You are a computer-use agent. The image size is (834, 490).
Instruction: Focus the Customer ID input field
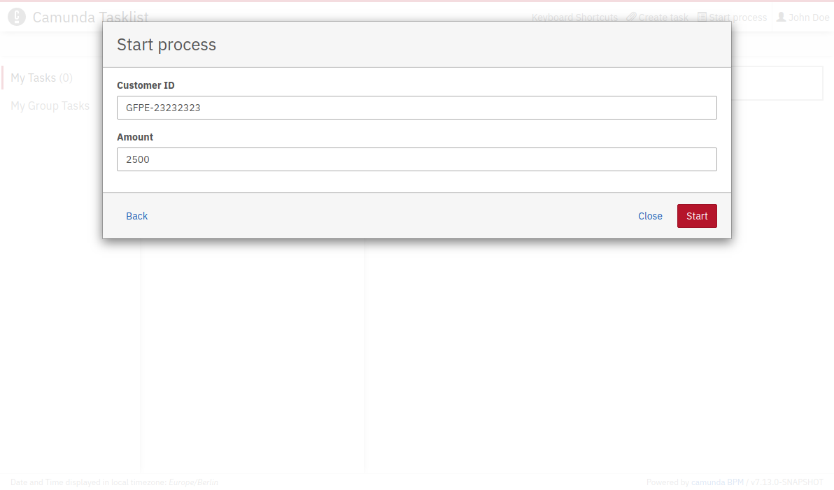click(416, 108)
